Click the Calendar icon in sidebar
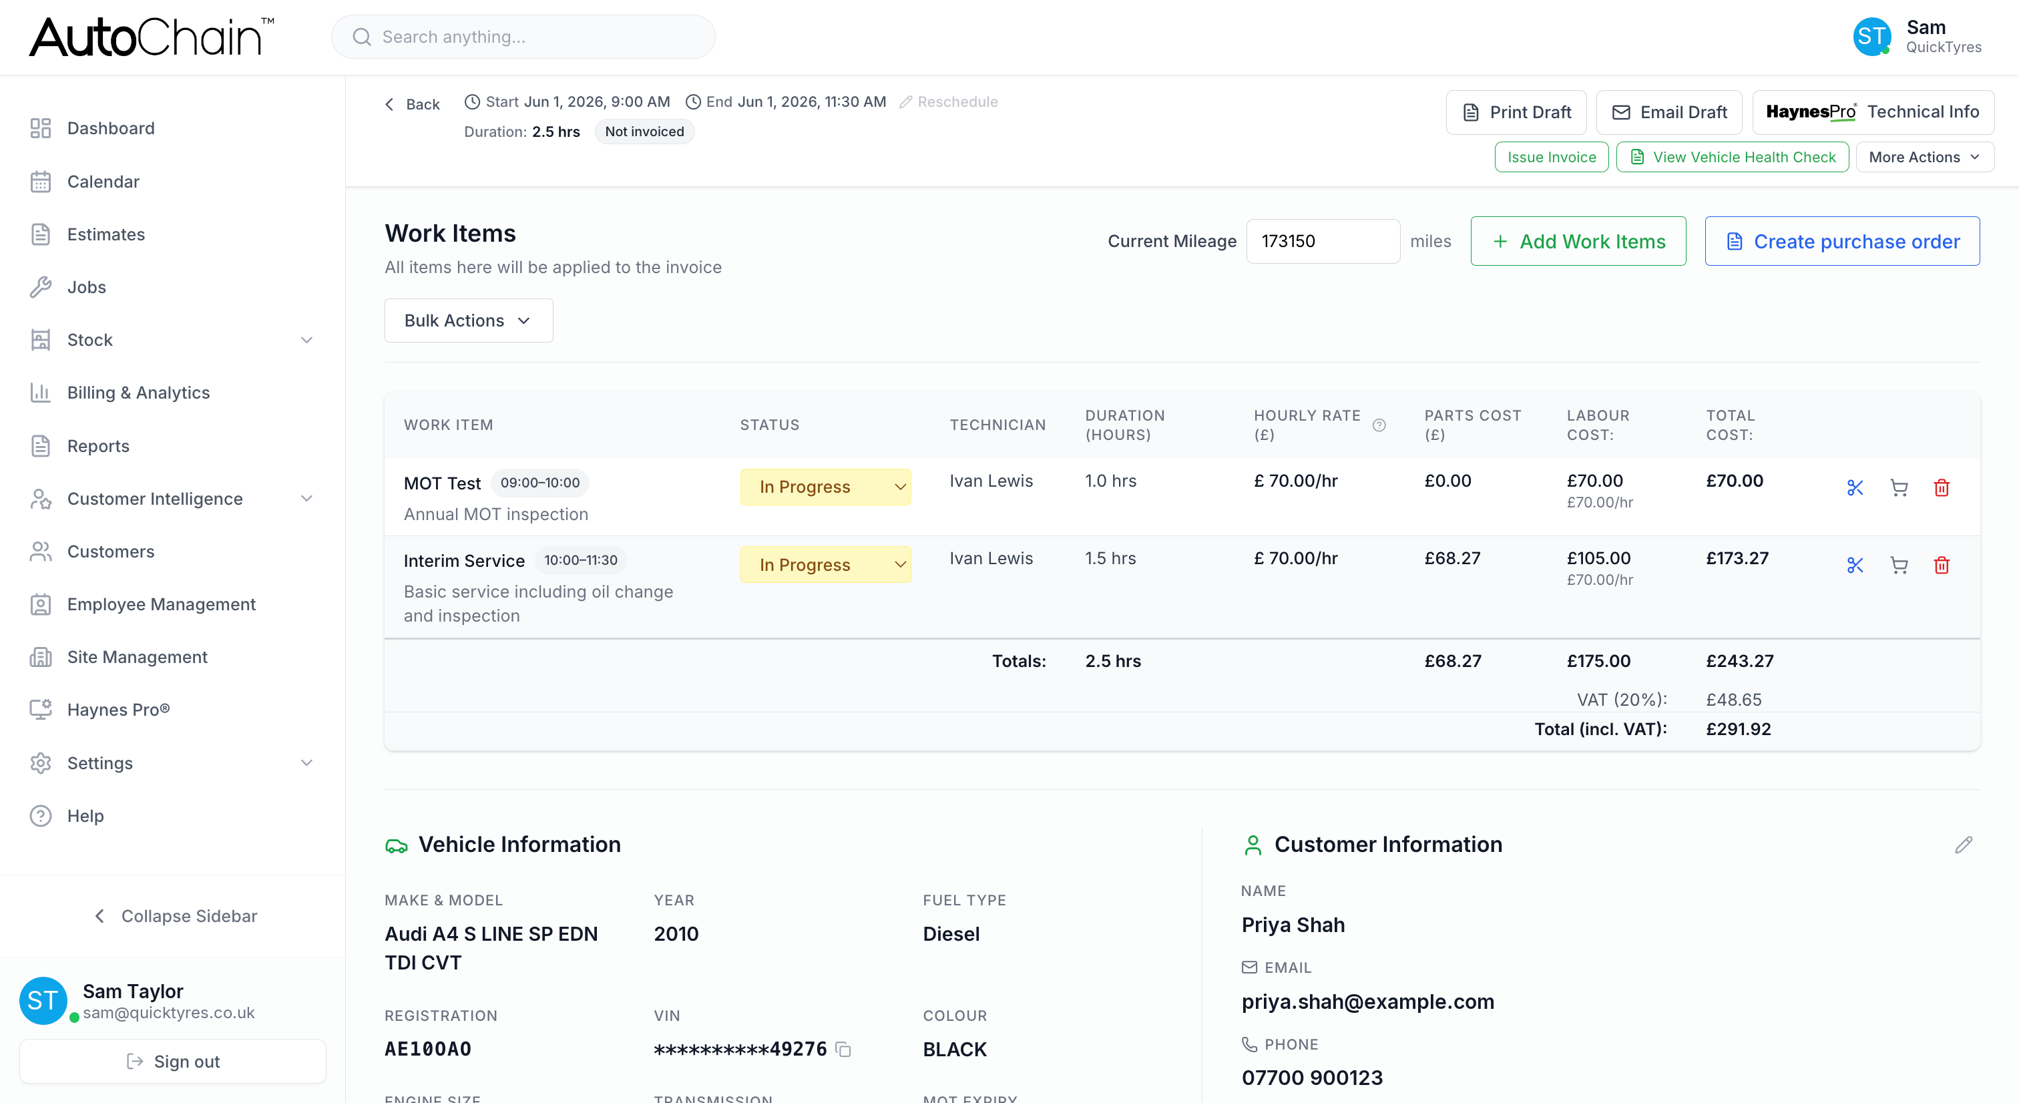Image resolution: width=2019 pixels, height=1103 pixels. click(x=40, y=181)
